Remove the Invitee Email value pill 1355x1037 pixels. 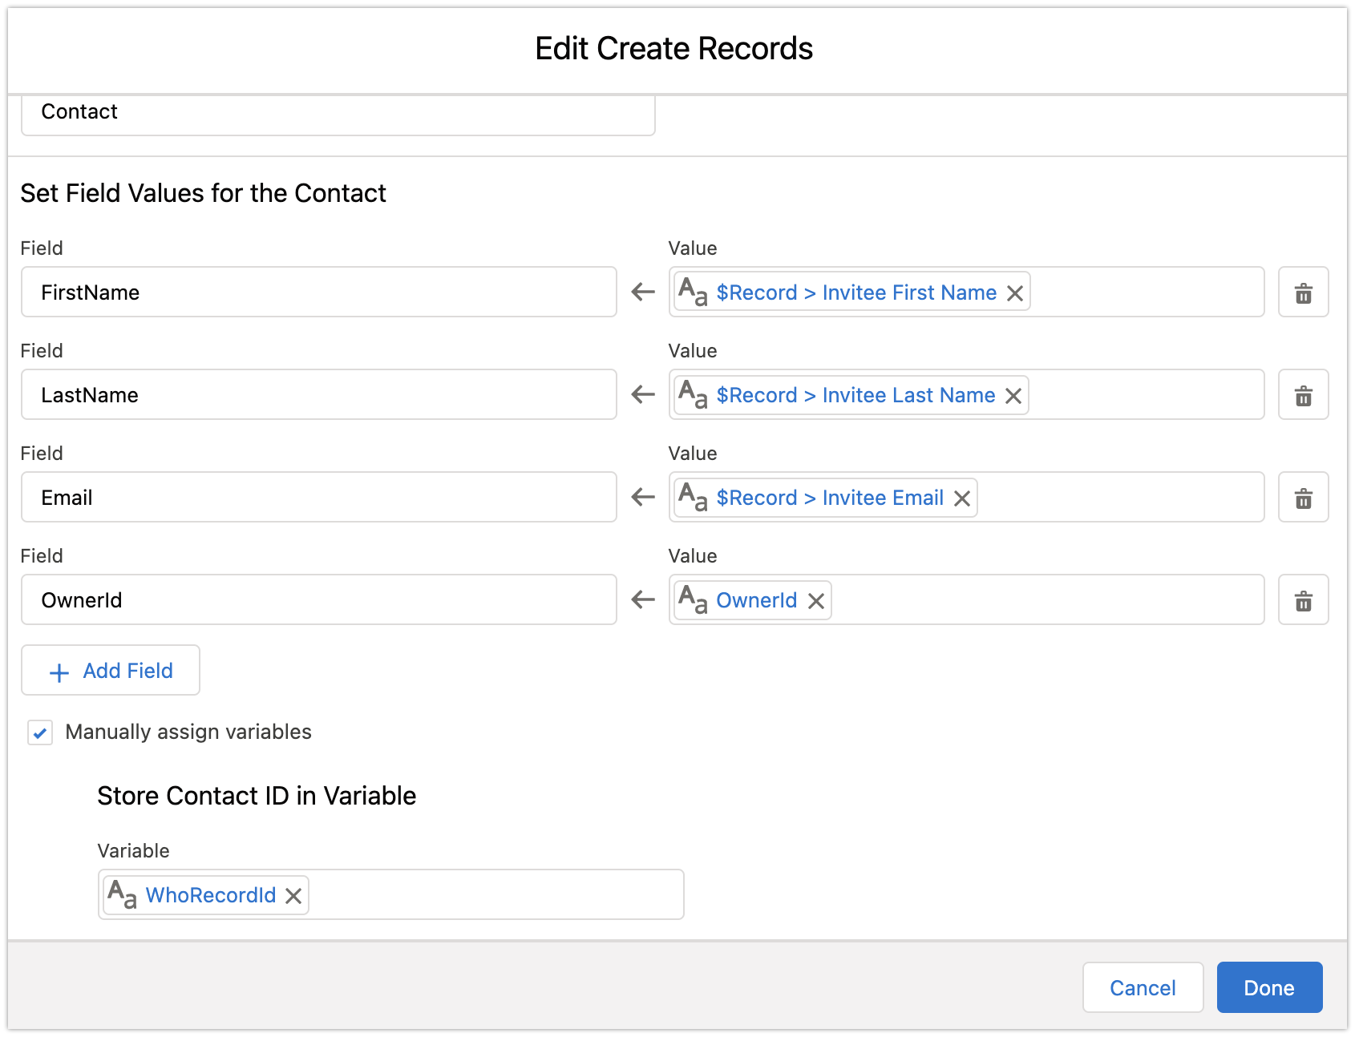(x=962, y=498)
